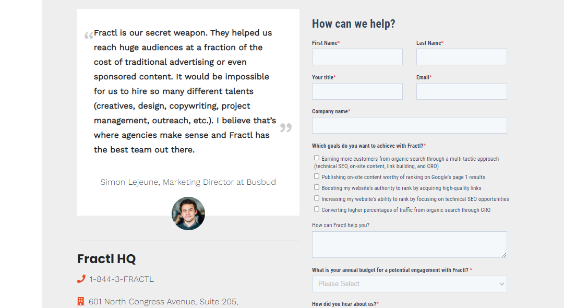Viewport: 564px width, 308px height.
Task: Click the 'Email' field label
Action: 424,77
